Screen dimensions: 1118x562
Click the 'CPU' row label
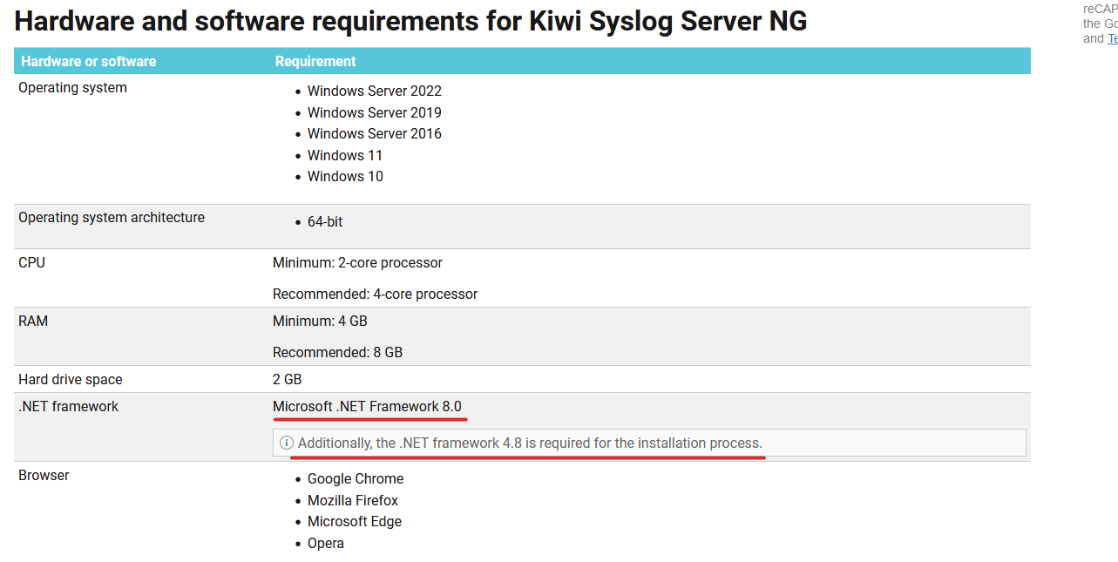click(31, 262)
